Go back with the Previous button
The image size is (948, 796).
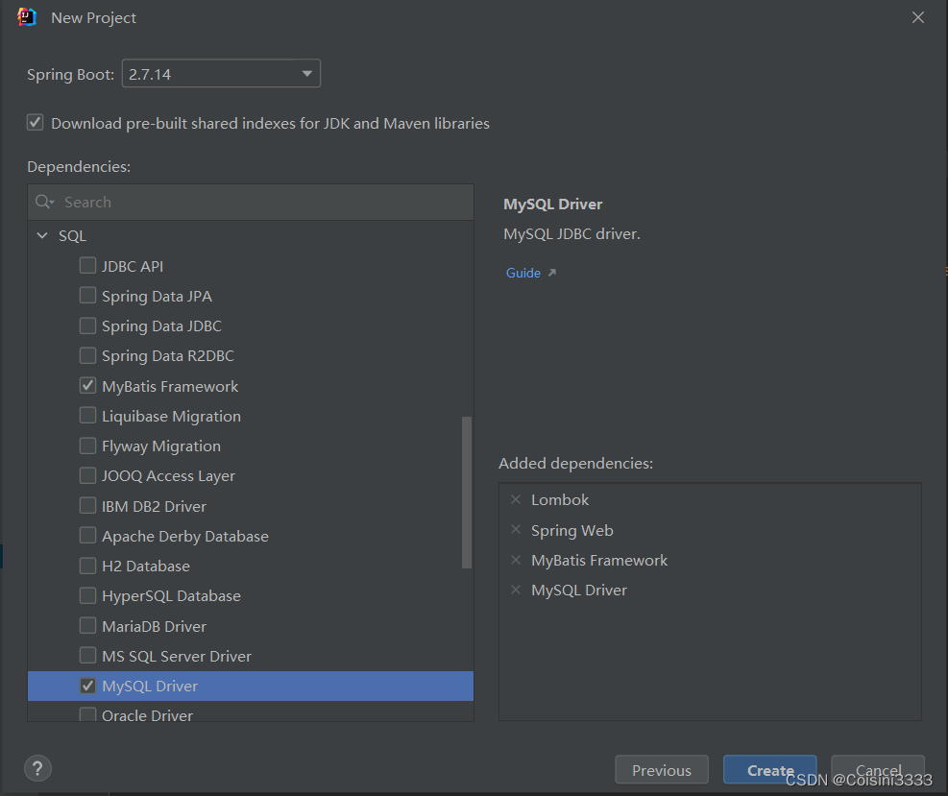point(662,769)
